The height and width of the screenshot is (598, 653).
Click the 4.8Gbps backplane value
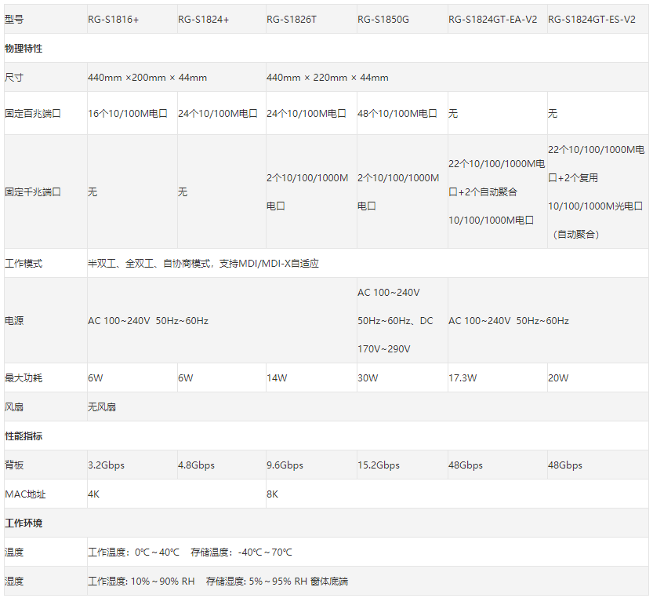pos(196,465)
